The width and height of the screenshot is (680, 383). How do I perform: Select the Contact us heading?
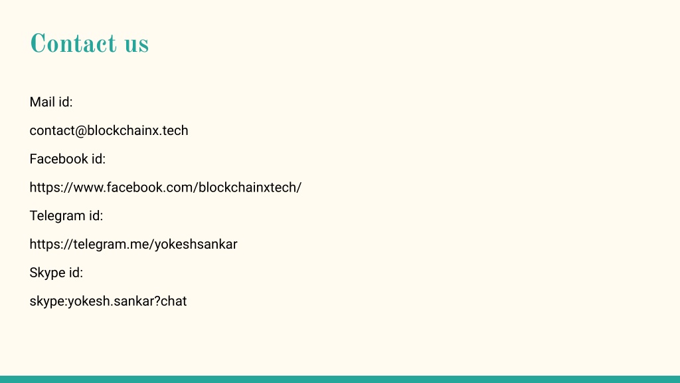(90, 43)
